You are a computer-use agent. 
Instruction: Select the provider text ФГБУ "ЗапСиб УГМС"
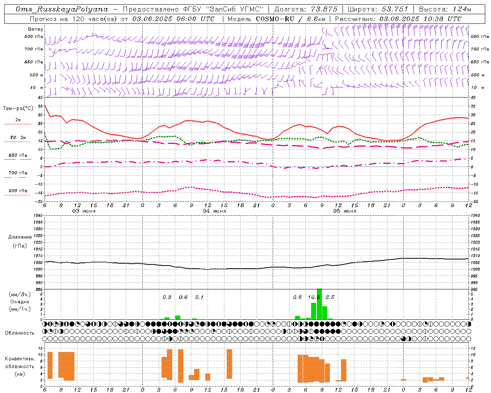[222, 9]
